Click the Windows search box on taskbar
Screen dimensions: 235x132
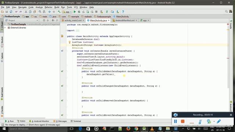[x=37, y=129]
